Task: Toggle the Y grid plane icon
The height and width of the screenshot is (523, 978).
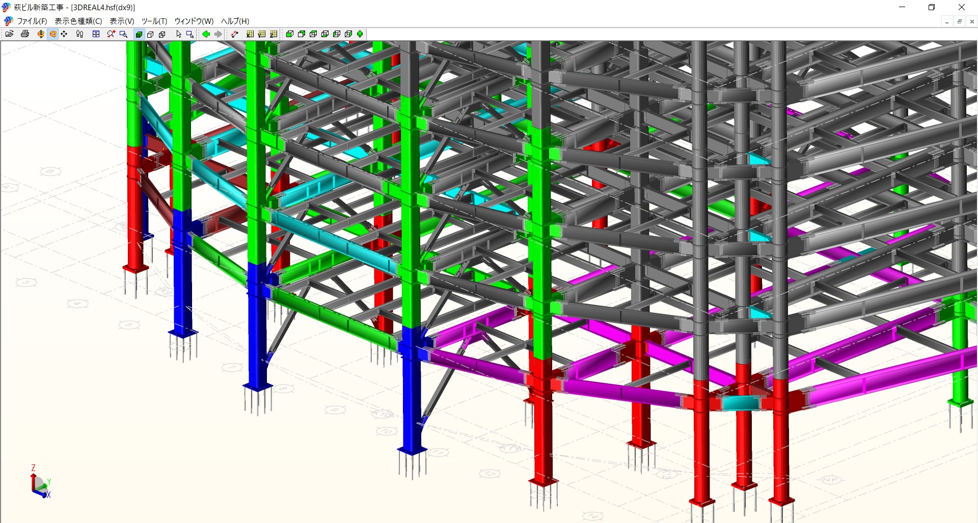Action: (x=262, y=34)
